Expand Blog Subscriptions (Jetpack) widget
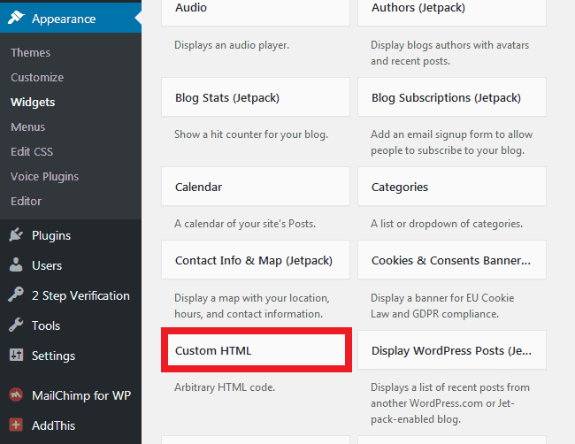575x444 pixels. (452, 97)
